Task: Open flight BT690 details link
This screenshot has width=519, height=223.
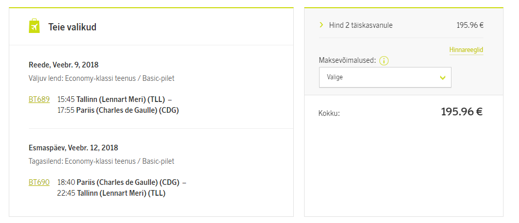Action: 39,182
